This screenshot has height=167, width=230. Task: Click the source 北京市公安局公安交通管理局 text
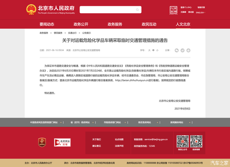(86, 50)
